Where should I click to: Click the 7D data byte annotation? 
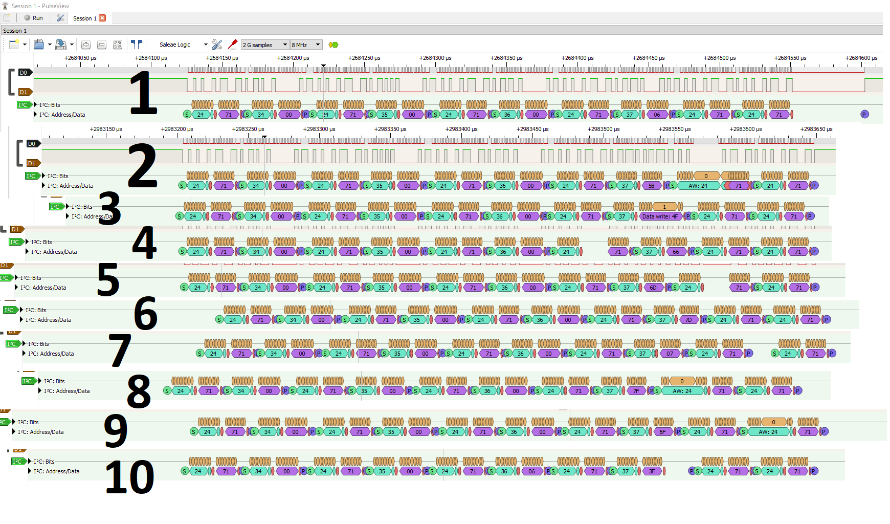point(688,320)
